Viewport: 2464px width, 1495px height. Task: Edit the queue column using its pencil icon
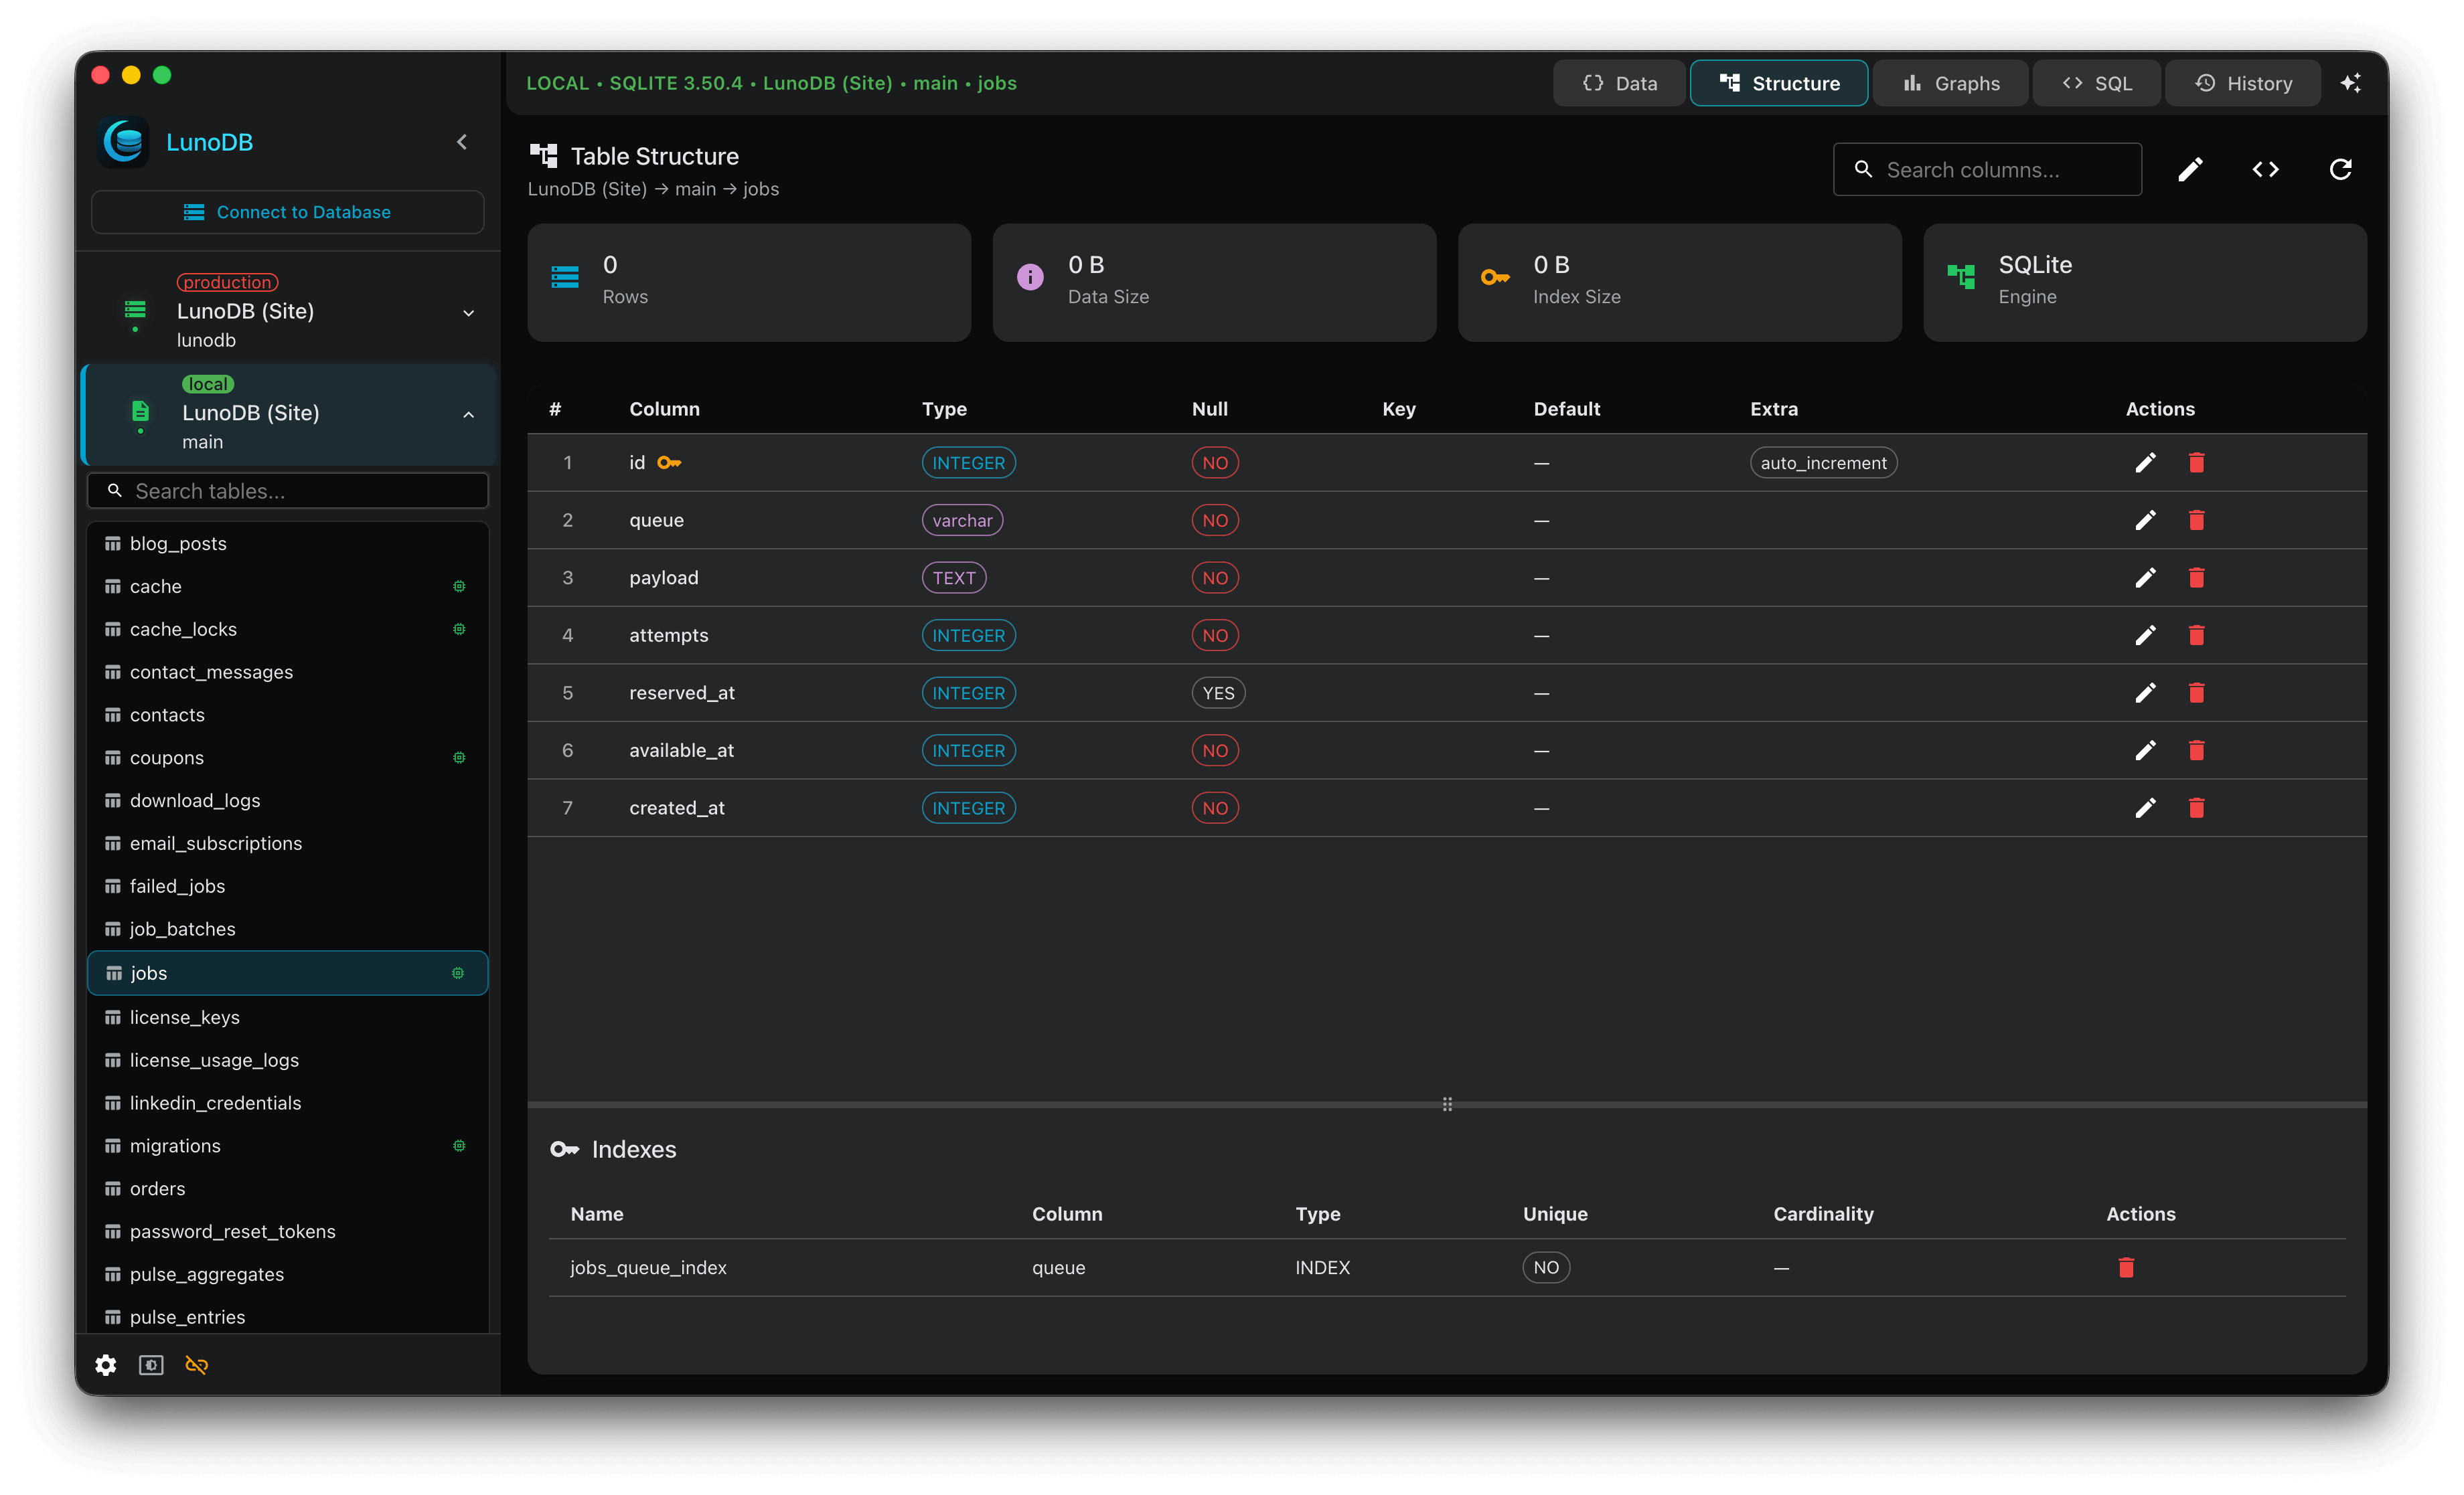pos(2145,520)
